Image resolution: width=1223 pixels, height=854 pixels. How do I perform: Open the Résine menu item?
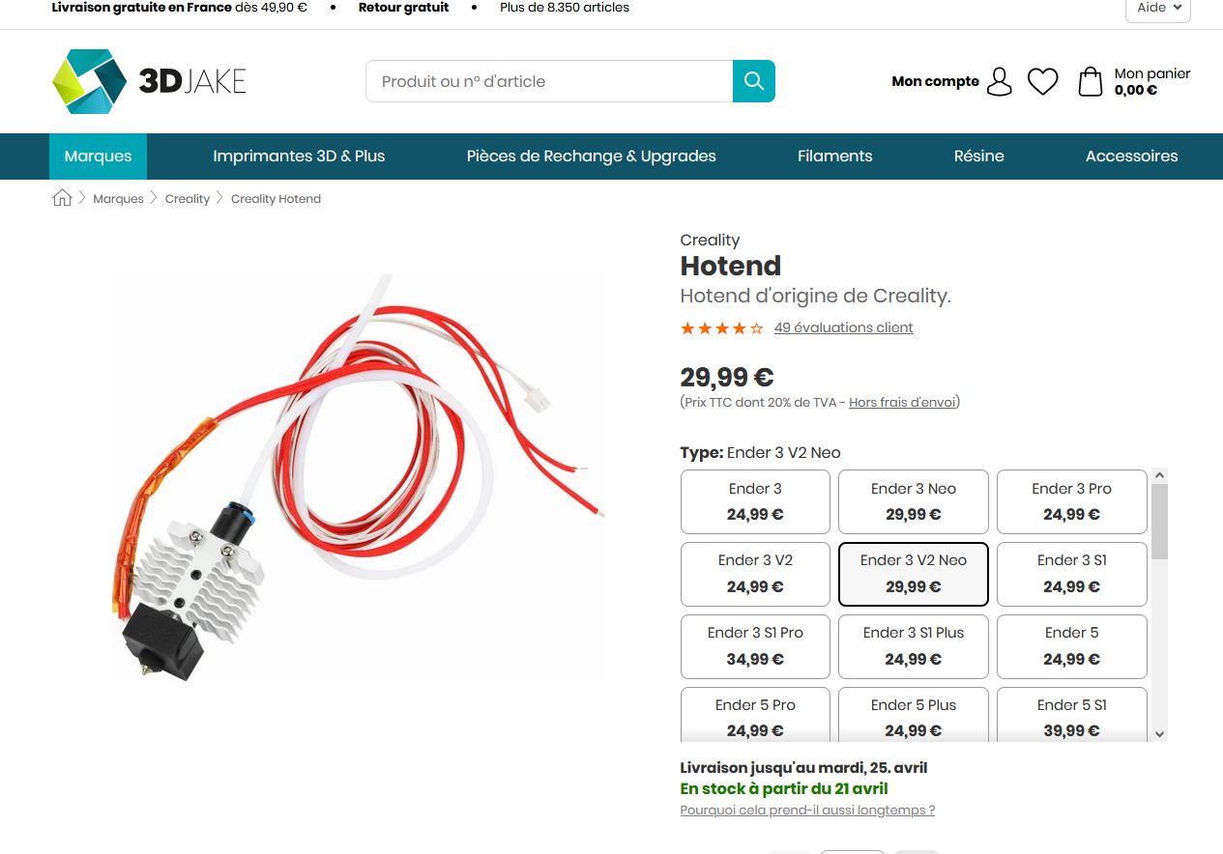click(x=978, y=157)
